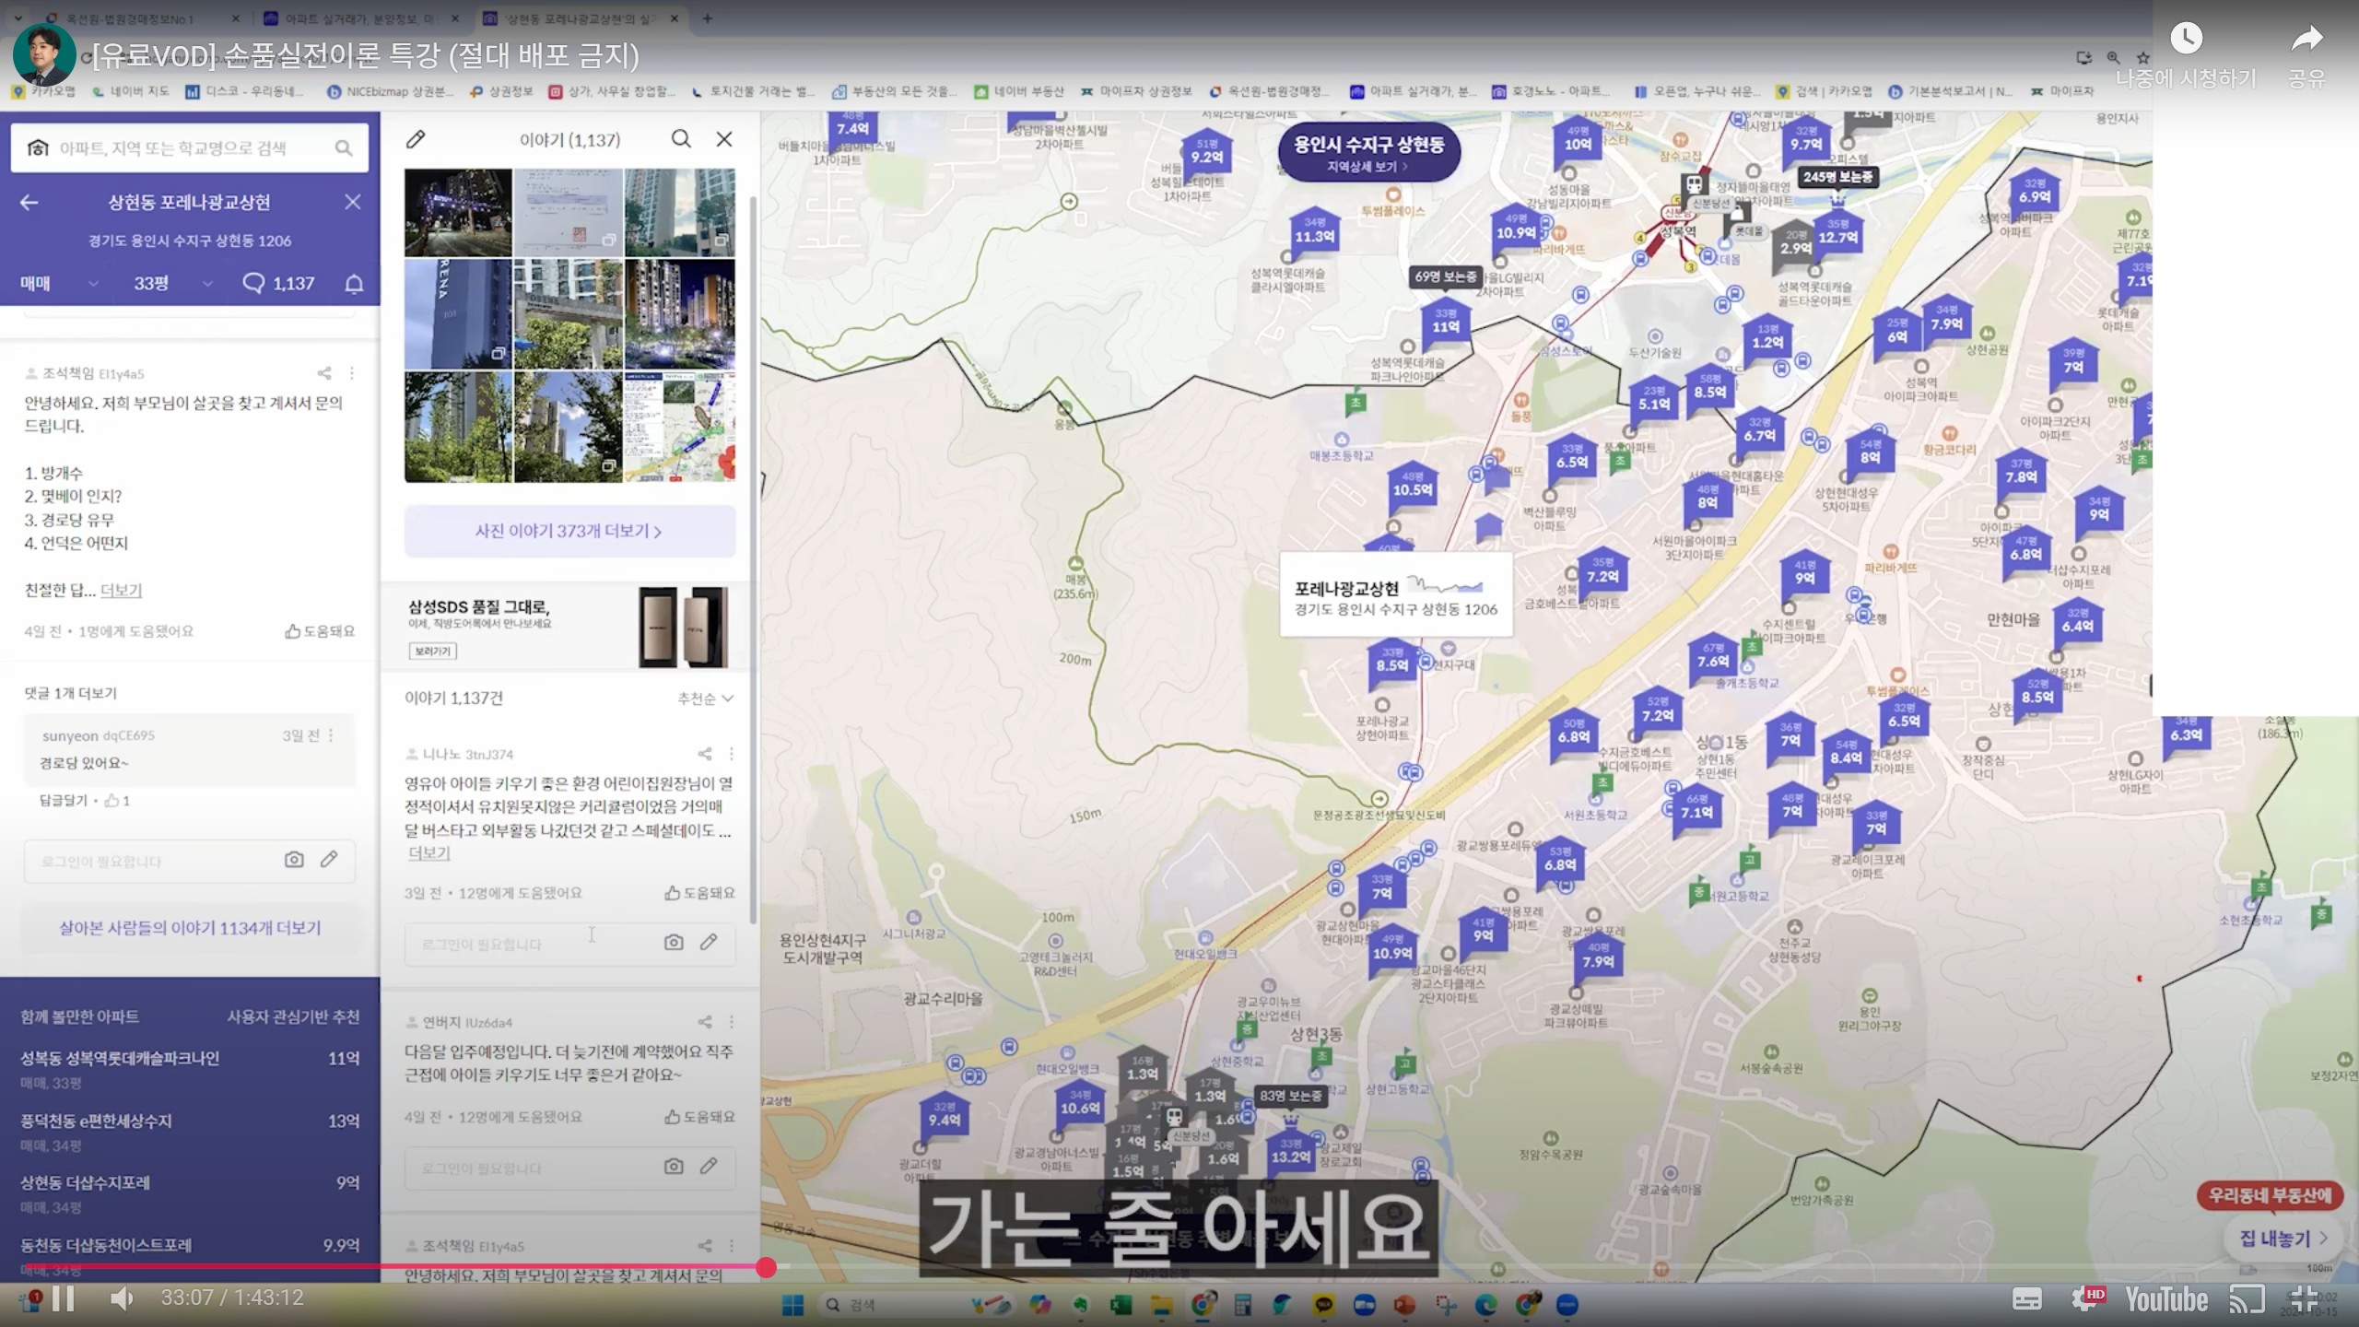This screenshot has height=1327, width=2359.
Task: Click the pencil write-story icon
Action: tap(416, 139)
